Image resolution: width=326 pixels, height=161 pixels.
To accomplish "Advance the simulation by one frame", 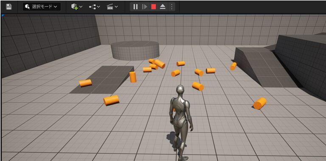I will click(x=144, y=7).
